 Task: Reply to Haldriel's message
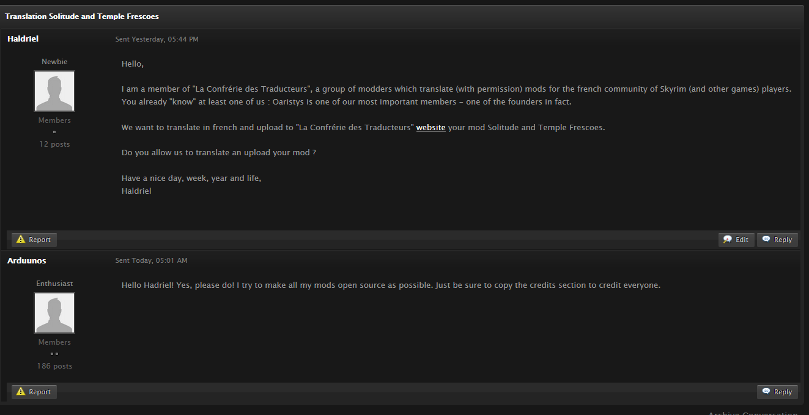pyautogui.click(x=777, y=240)
